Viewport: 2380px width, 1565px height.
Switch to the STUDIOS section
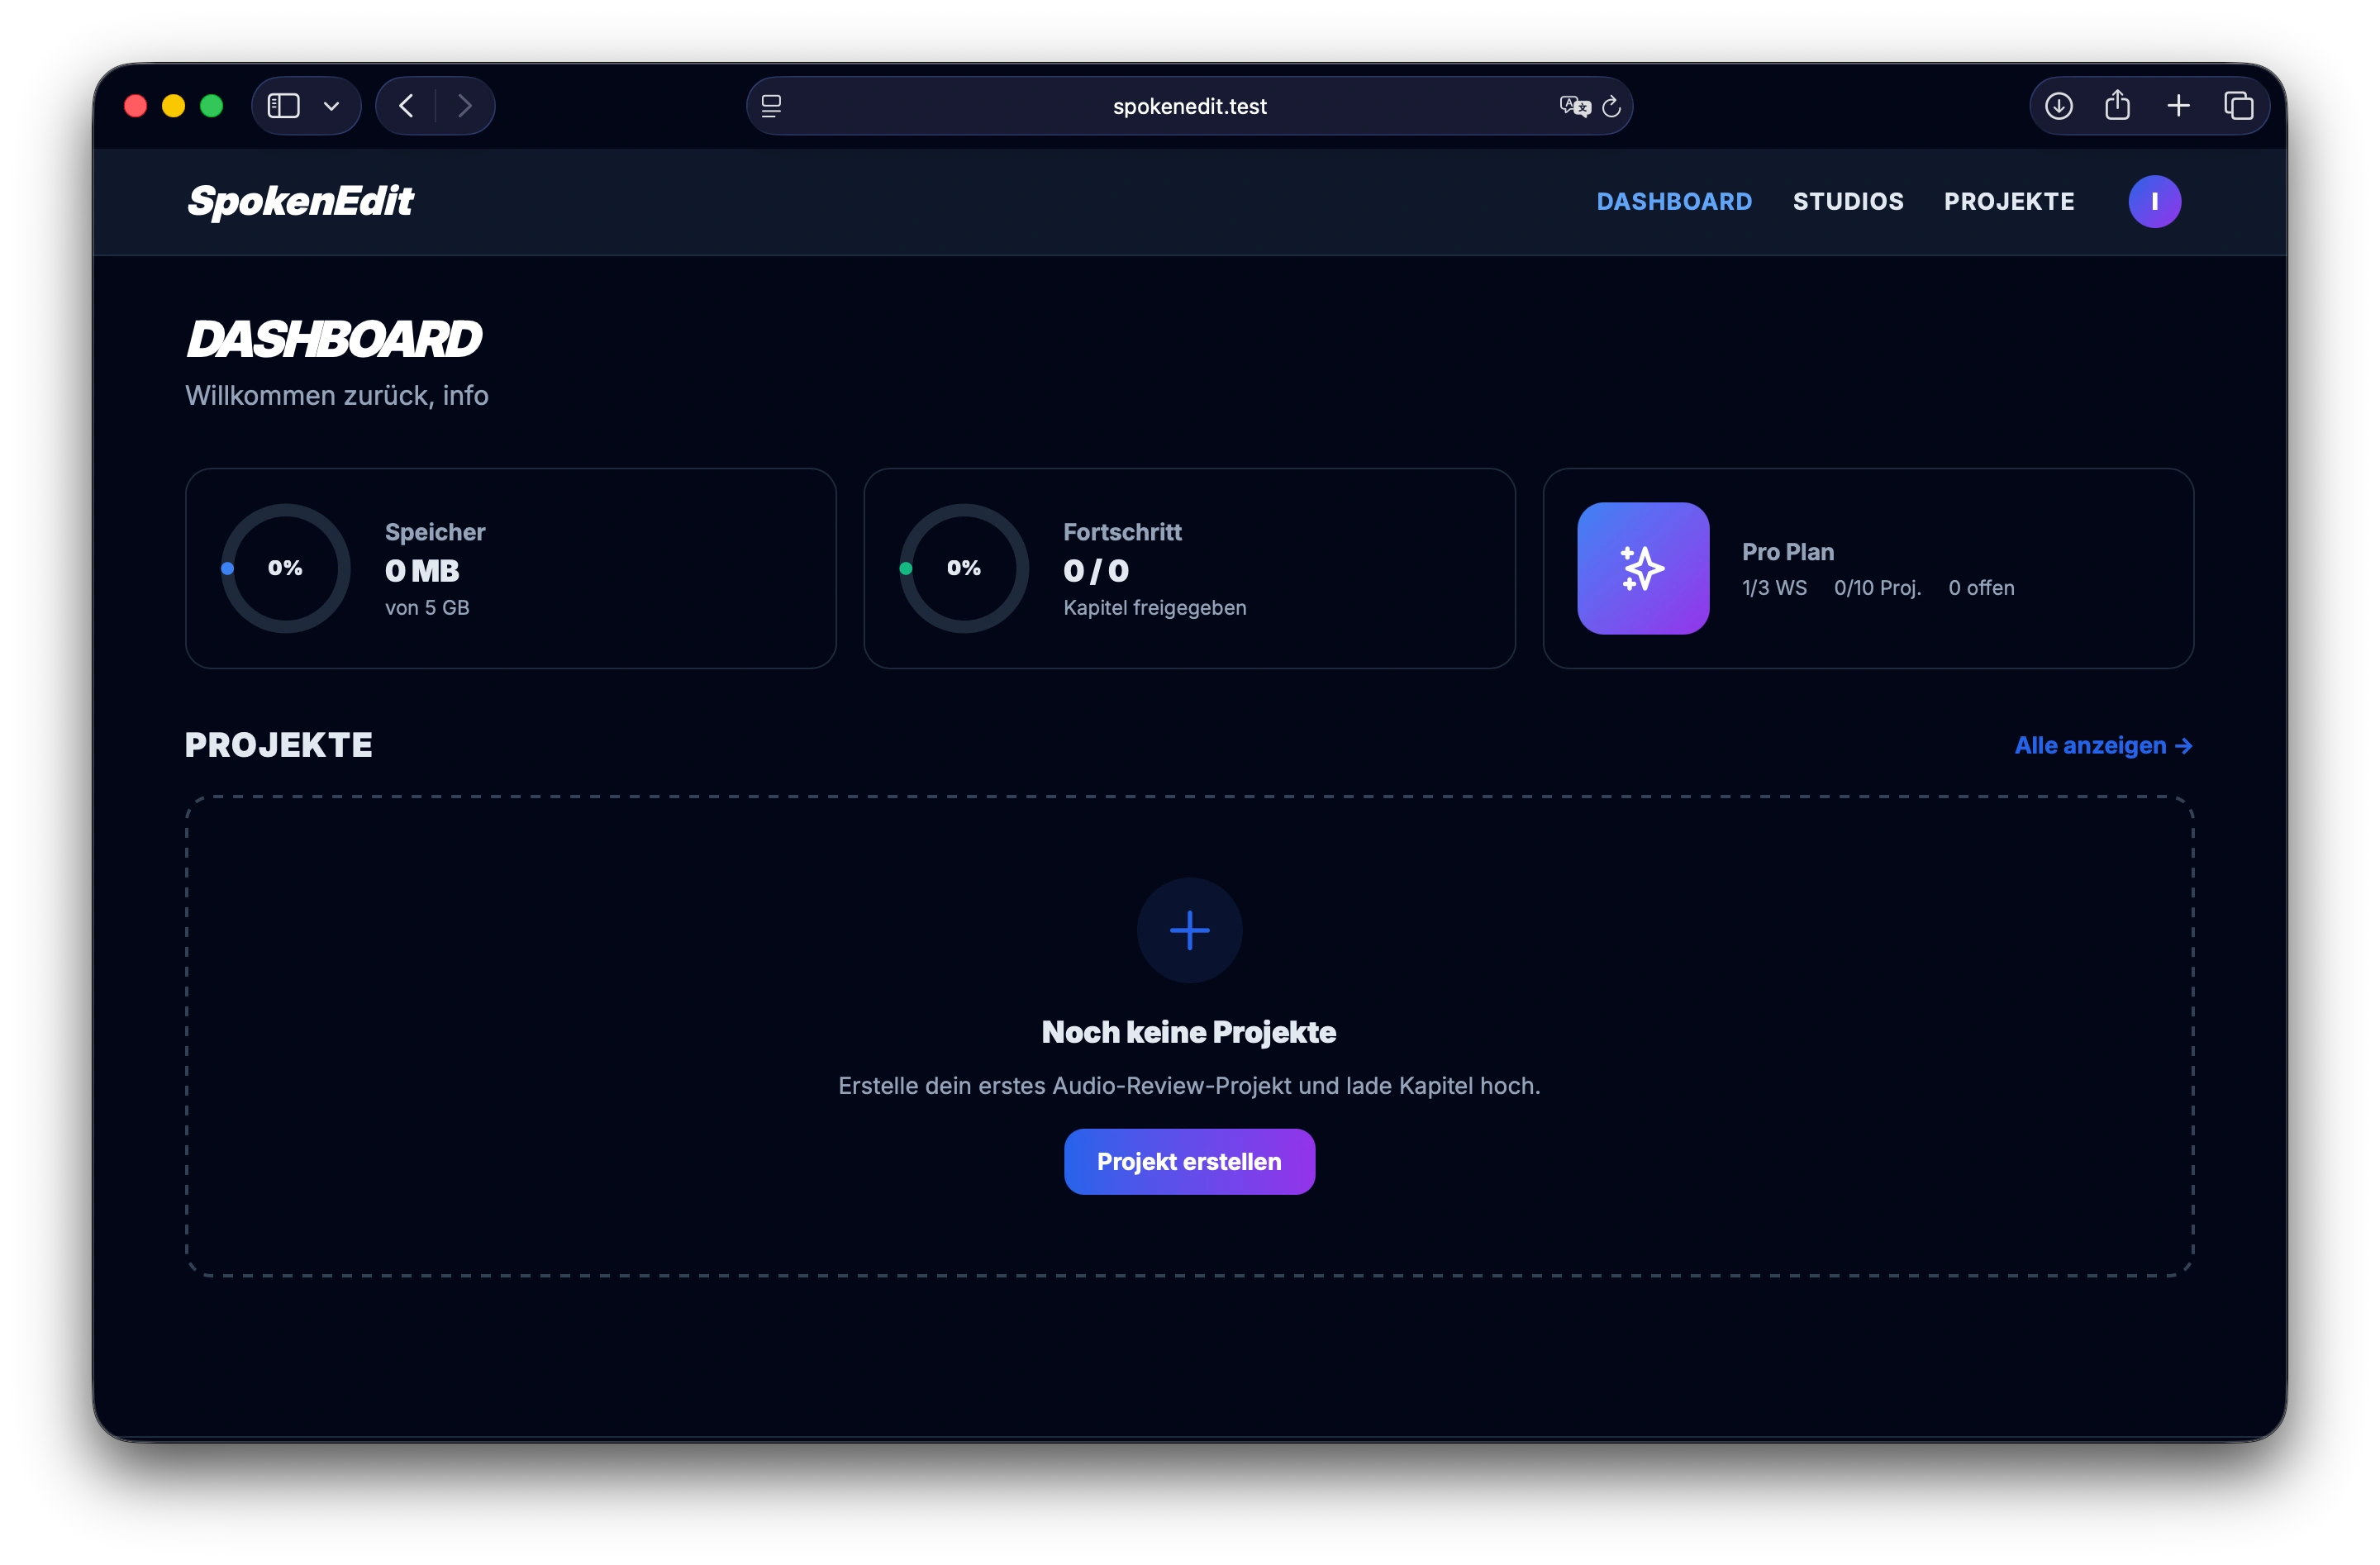point(1847,201)
